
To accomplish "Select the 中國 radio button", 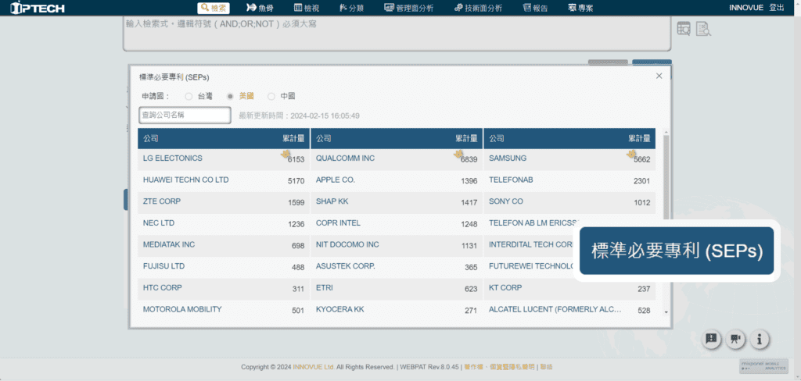I will (271, 96).
